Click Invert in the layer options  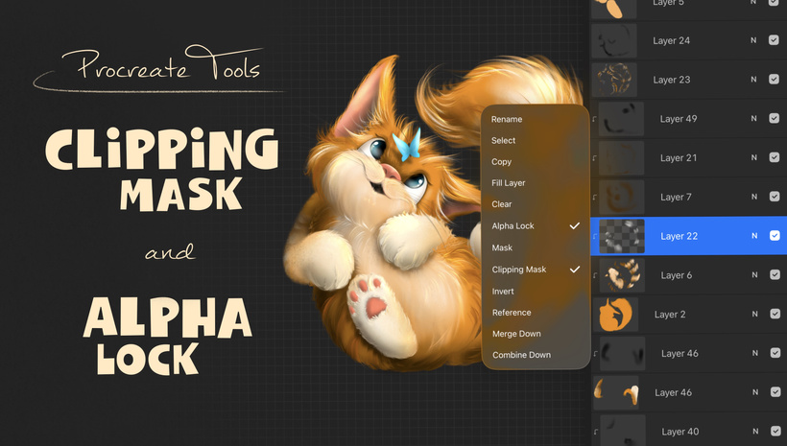click(503, 292)
